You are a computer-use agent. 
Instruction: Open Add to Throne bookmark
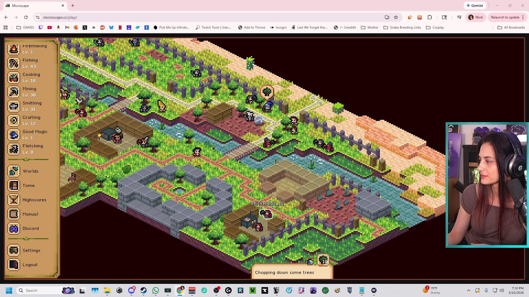click(252, 28)
